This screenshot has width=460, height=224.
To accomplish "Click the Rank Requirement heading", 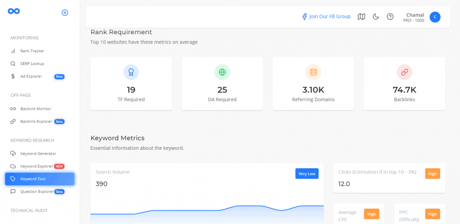I will [x=121, y=32].
